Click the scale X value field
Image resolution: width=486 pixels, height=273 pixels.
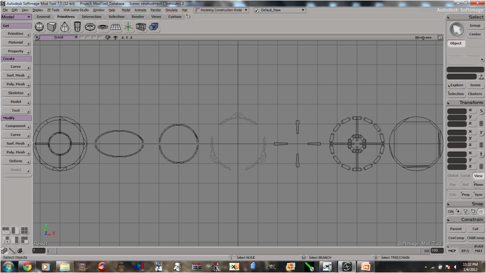pyautogui.click(x=457, y=111)
